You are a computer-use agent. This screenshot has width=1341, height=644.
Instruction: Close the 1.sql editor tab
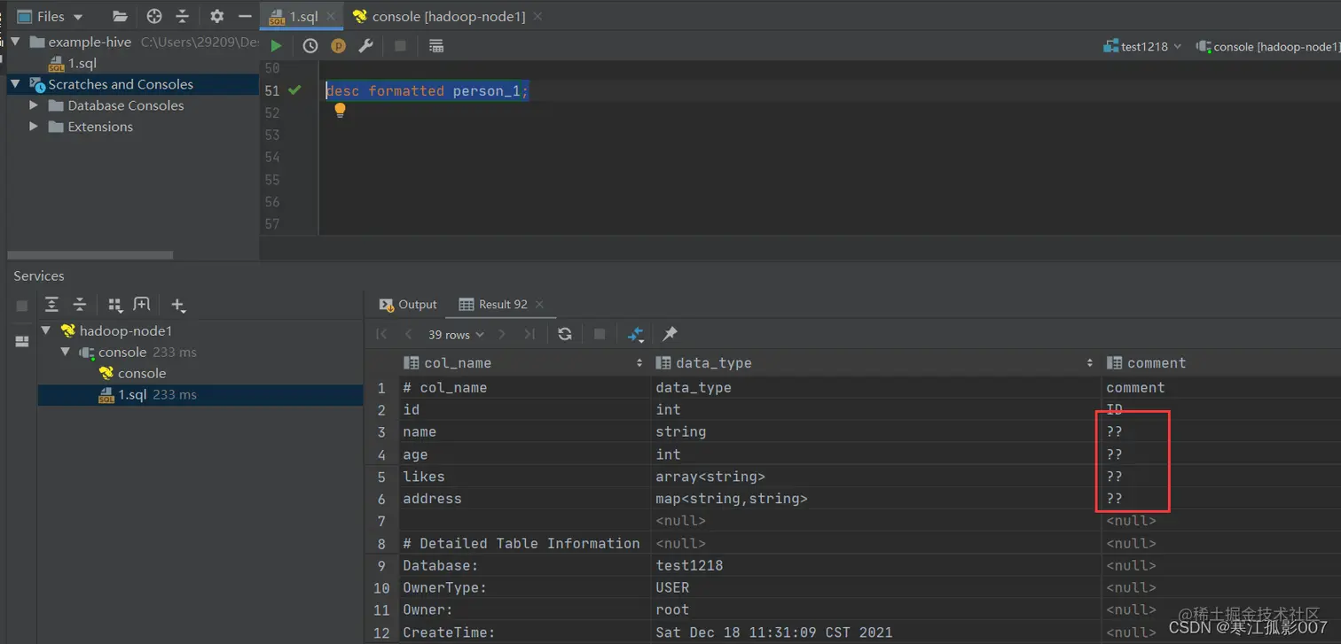[332, 16]
